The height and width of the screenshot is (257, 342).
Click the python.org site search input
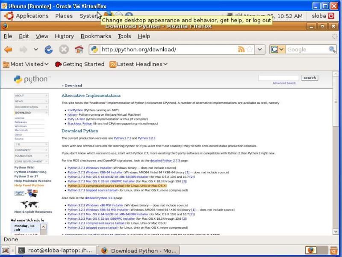click(278, 78)
